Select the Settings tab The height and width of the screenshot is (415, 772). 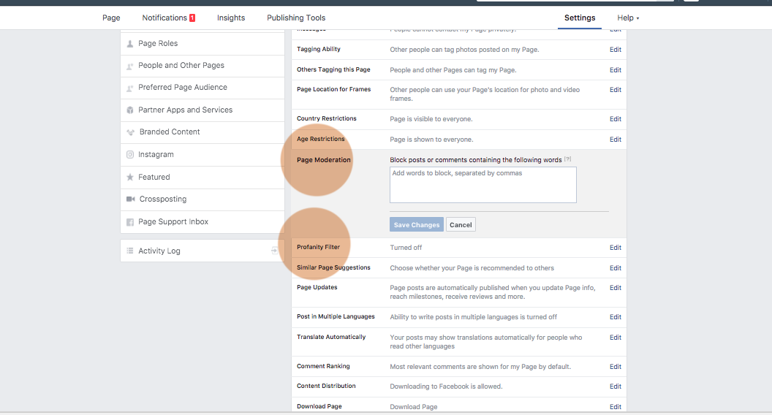580,18
